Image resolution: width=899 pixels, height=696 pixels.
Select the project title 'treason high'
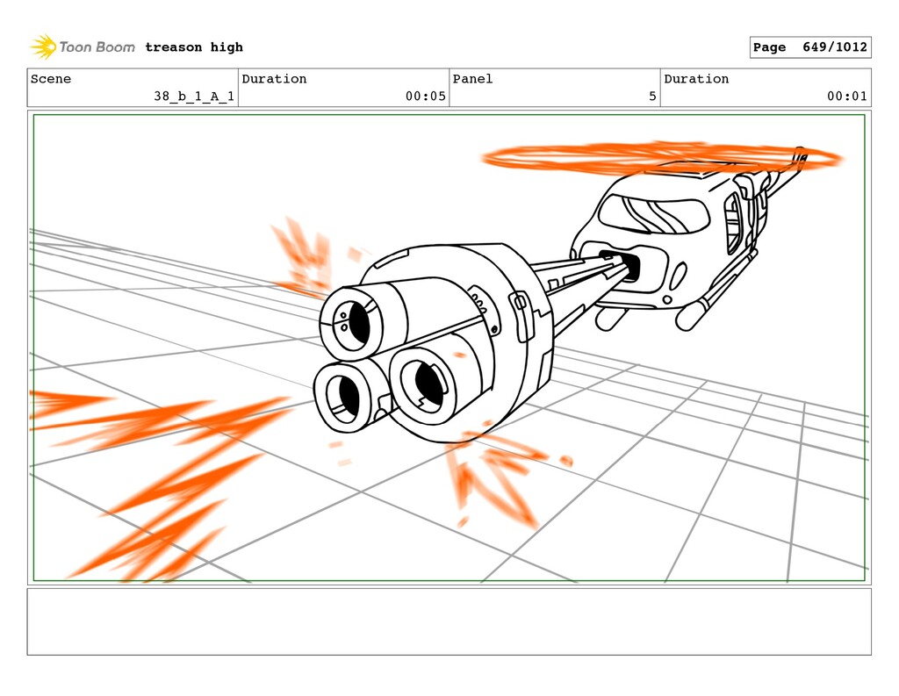(x=194, y=47)
